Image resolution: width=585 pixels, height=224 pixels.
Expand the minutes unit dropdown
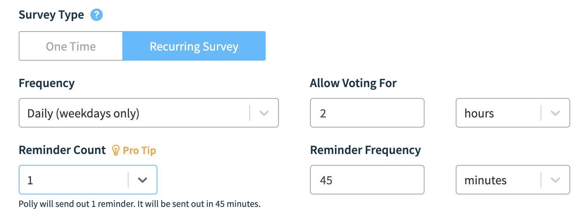pos(513,180)
